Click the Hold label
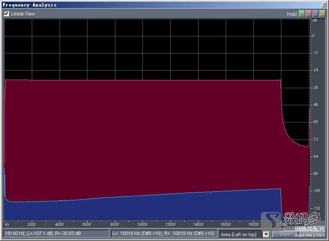Image resolution: width=329 pixels, height=241 pixels. click(x=292, y=14)
